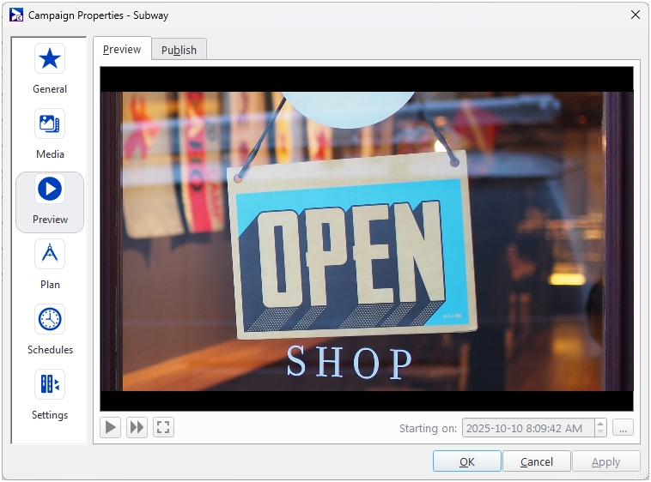The width and height of the screenshot is (651, 482).
Task: Toggle fullscreen preview mode
Action: tap(163, 427)
